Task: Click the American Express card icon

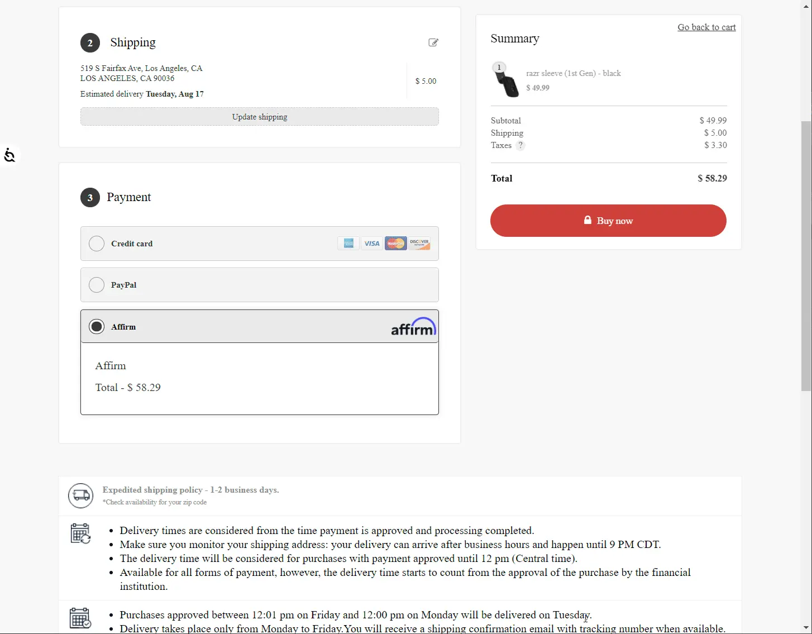Action: tap(348, 244)
